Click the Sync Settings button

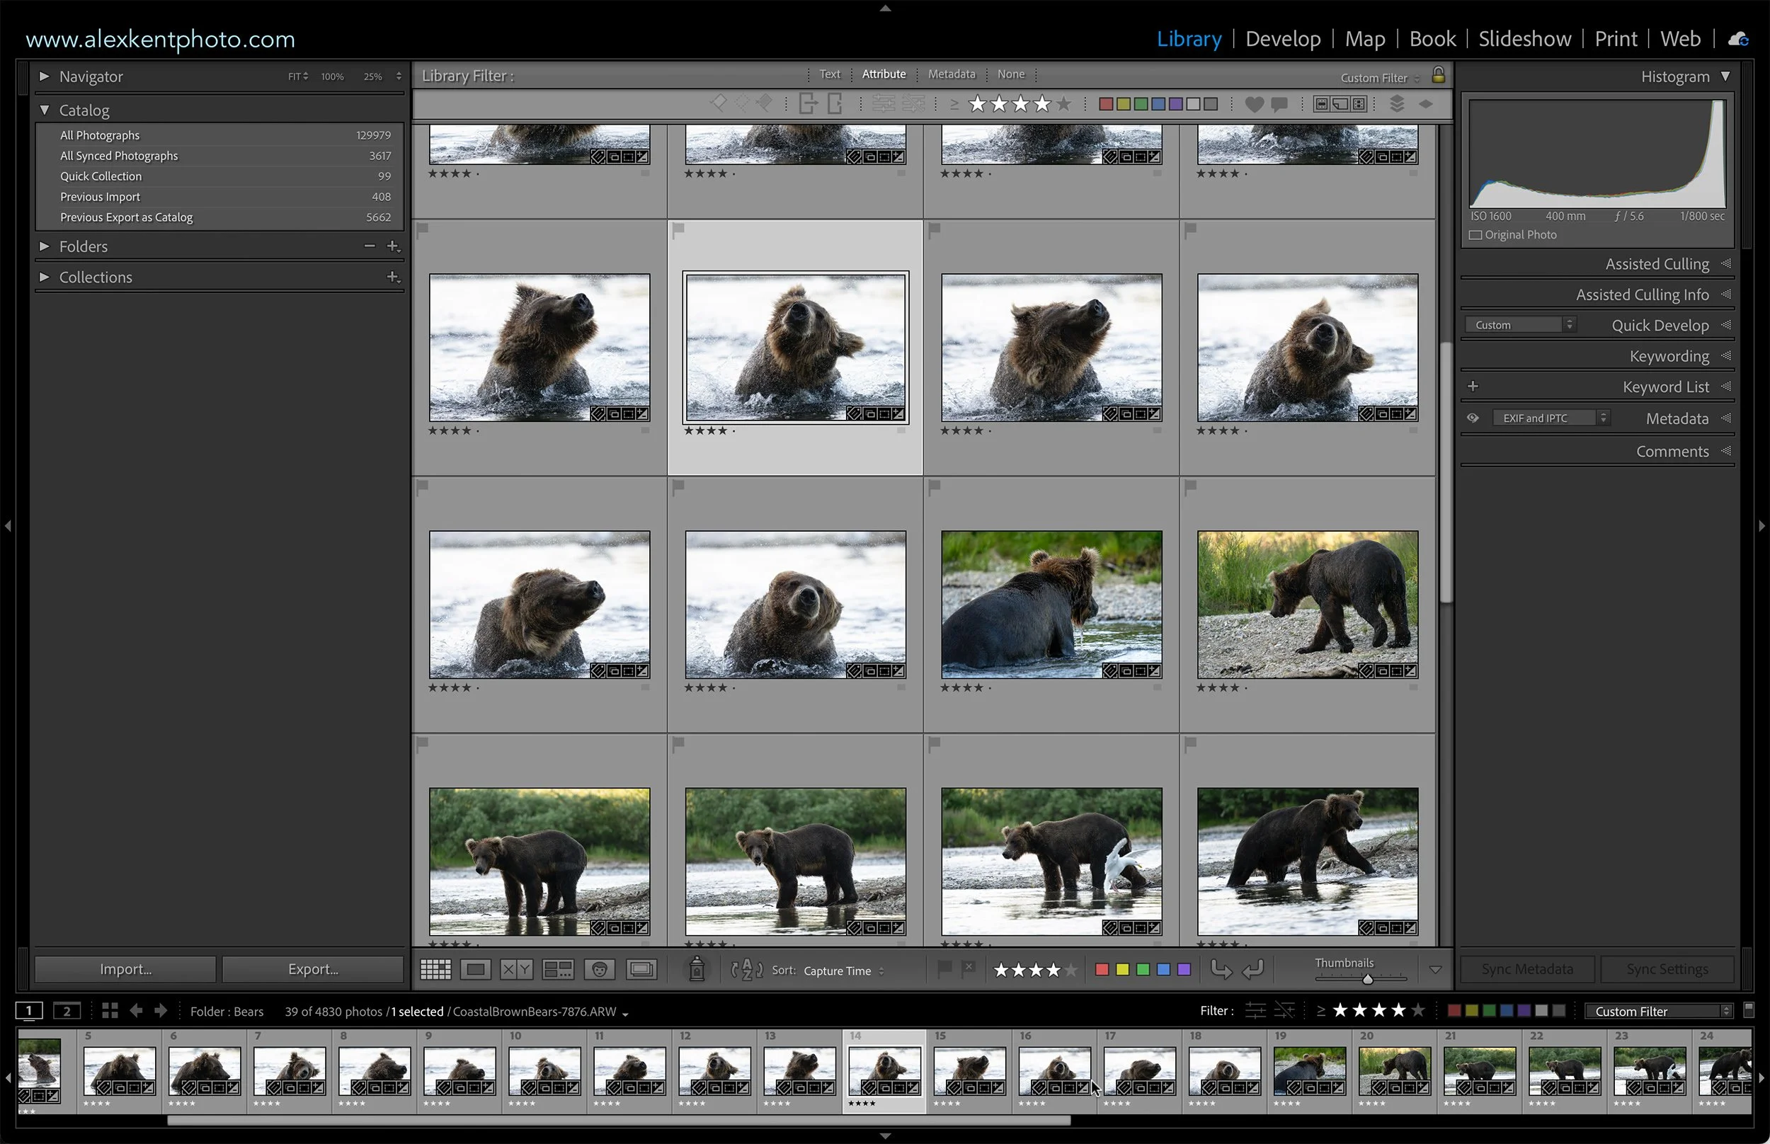[1667, 968]
